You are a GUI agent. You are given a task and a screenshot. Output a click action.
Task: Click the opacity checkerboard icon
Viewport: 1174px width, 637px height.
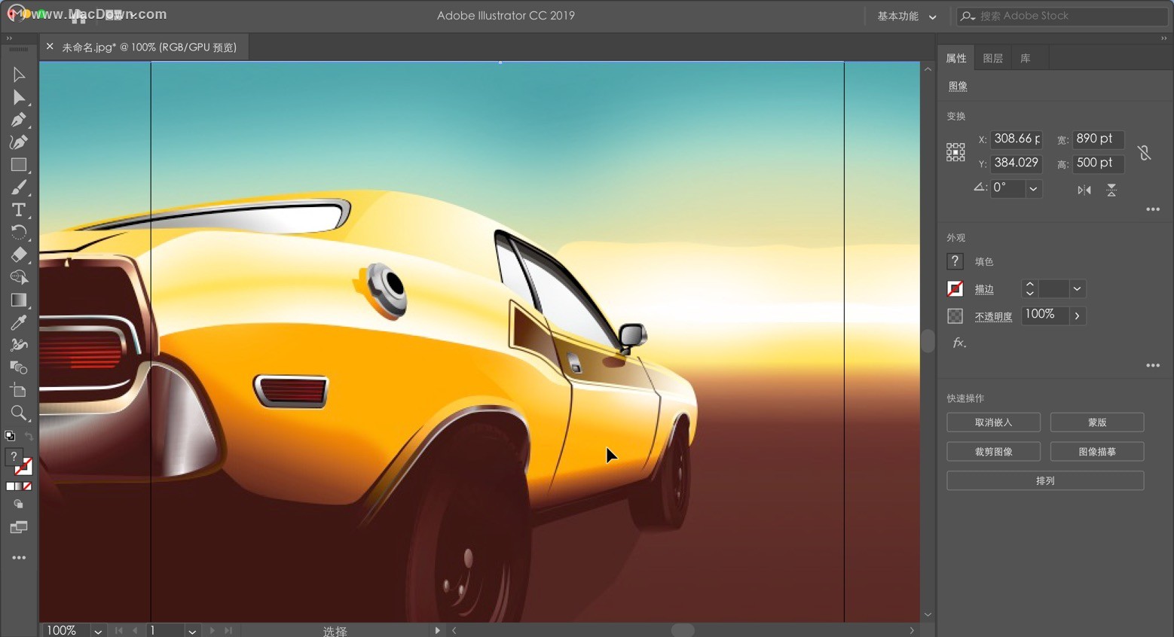(955, 315)
